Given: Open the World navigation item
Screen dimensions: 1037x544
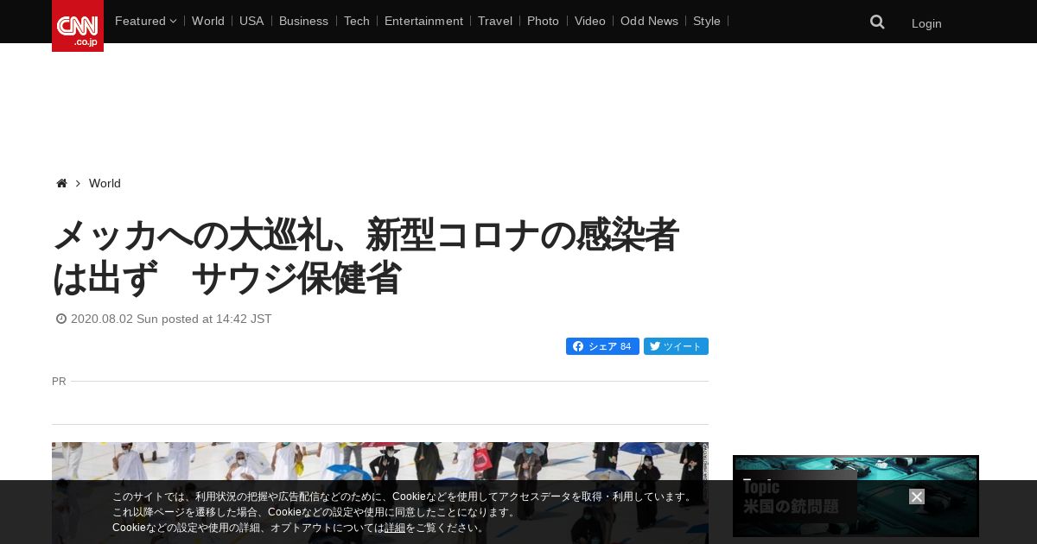Looking at the screenshot, I should pyautogui.click(x=208, y=21).
